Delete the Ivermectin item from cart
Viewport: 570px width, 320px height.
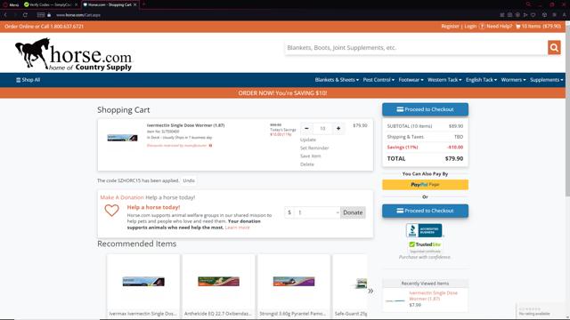(x=306, y=164)
